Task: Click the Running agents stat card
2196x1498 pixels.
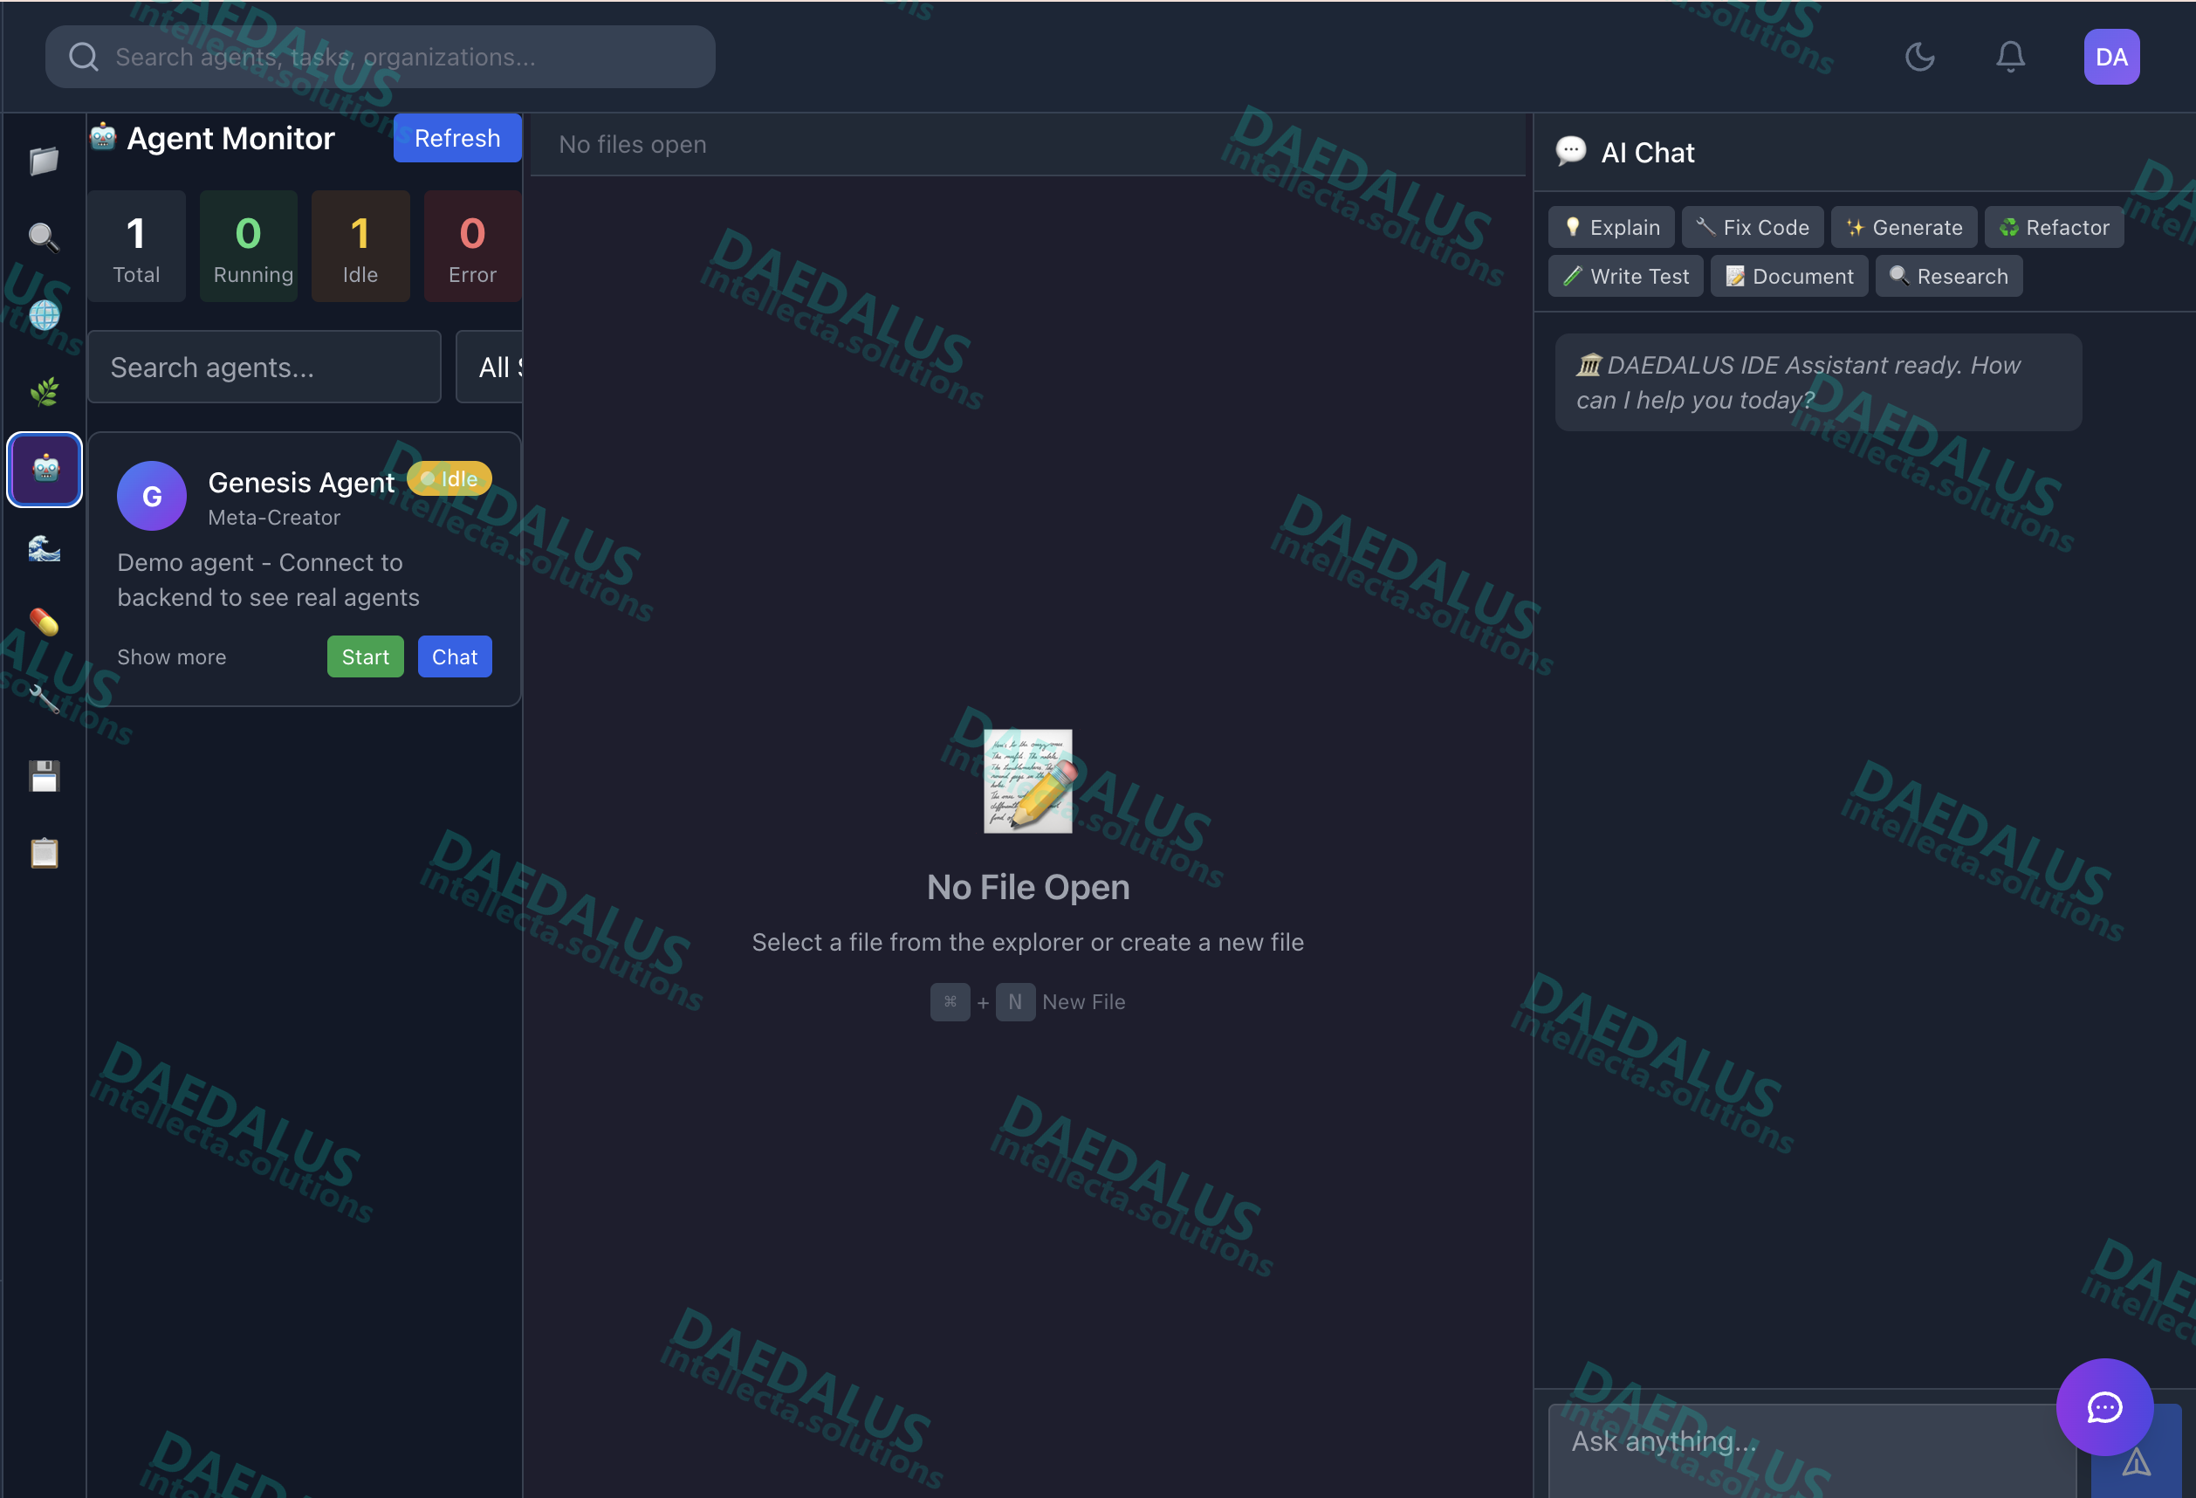Action: click(249, 245)
